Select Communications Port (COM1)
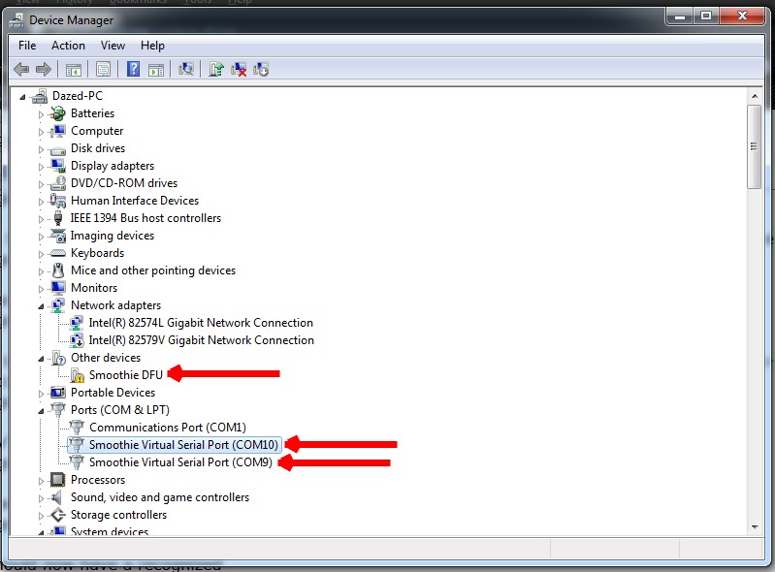Image resolution: width=775 pixels, height=572 pixels. 167,428
